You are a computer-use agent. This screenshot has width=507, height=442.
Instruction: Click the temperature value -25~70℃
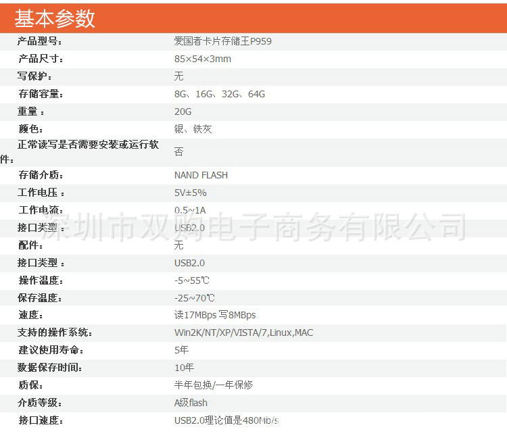pos(194,298)
